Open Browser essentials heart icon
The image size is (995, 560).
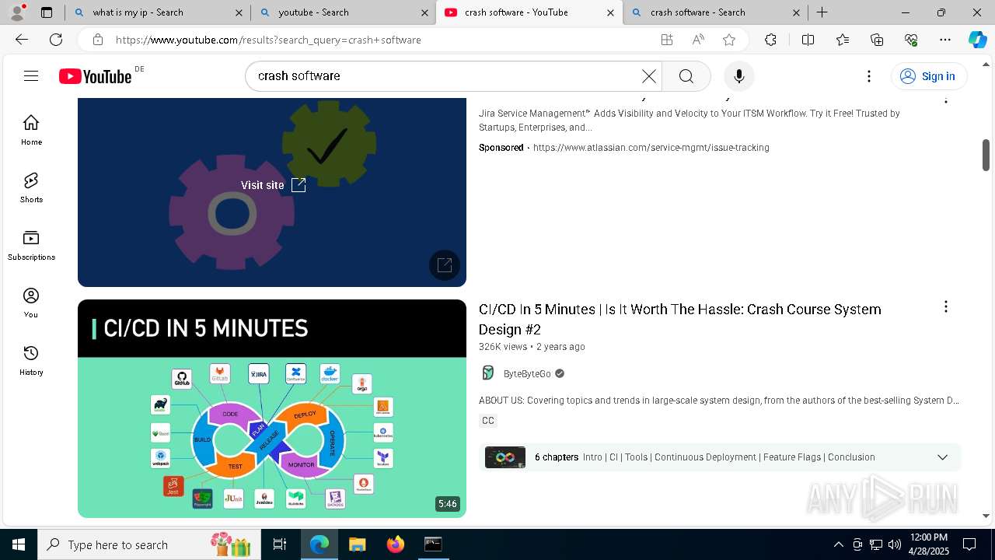pyautogui.click(x=911, y=40)
